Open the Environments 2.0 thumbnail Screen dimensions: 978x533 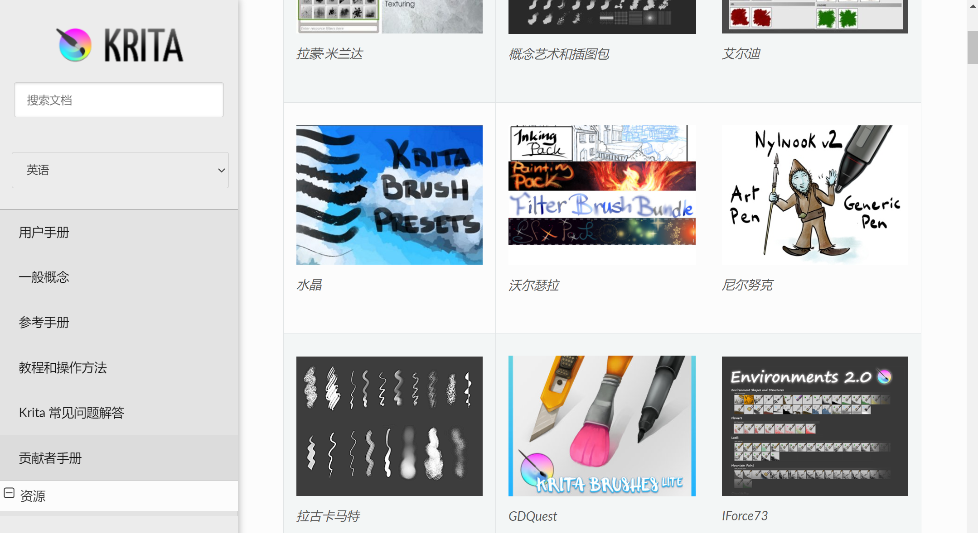click(x=815, y=426)
